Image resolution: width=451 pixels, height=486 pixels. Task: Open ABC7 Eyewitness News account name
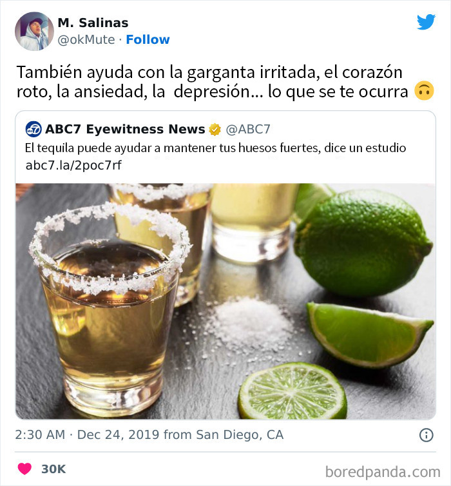[125, 129]
